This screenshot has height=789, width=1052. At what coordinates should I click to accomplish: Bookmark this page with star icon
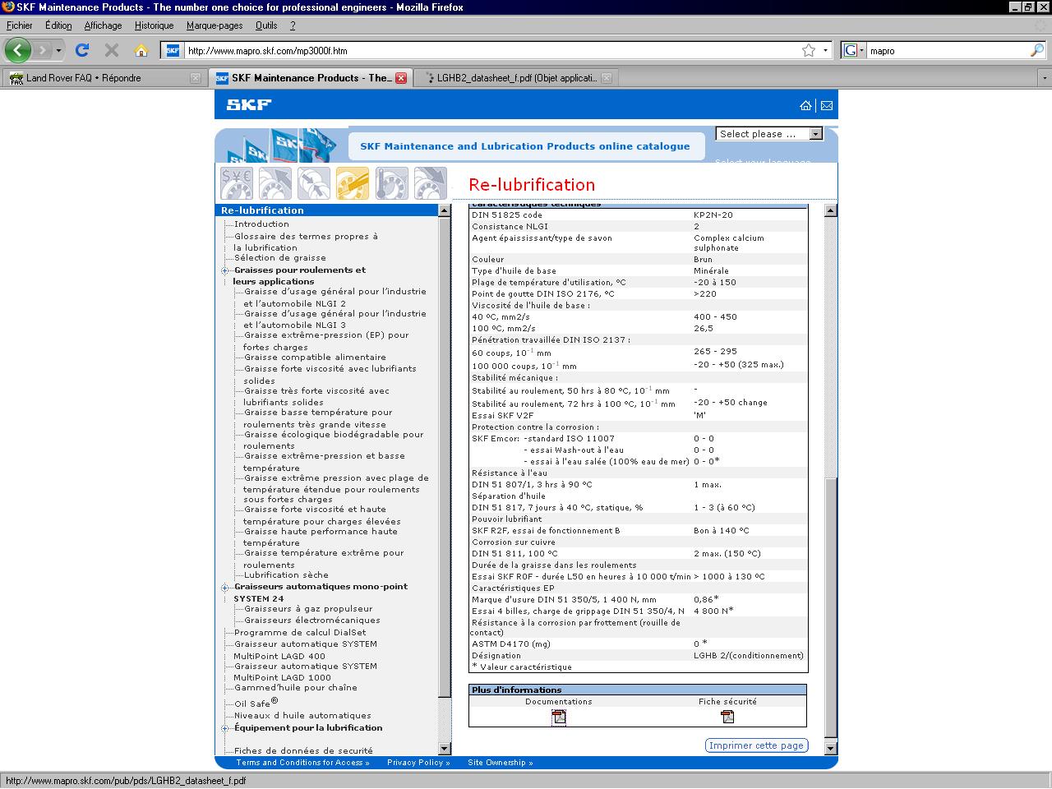809,50
